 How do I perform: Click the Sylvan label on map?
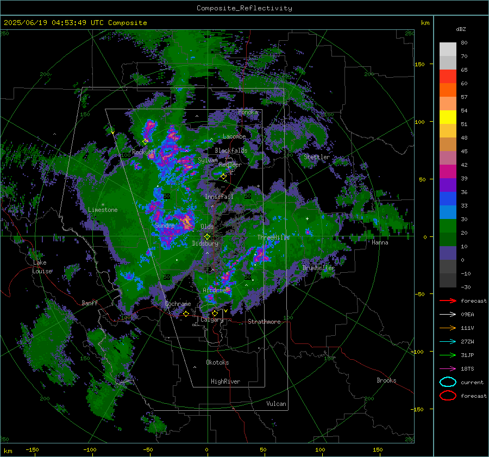coord(208,160)
